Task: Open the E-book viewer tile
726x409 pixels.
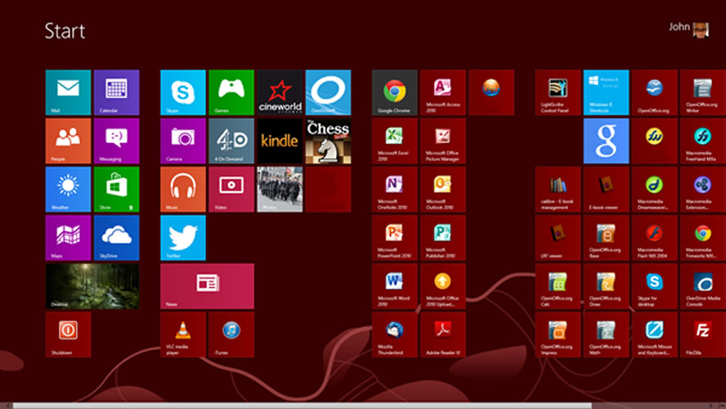Action: 606,190
